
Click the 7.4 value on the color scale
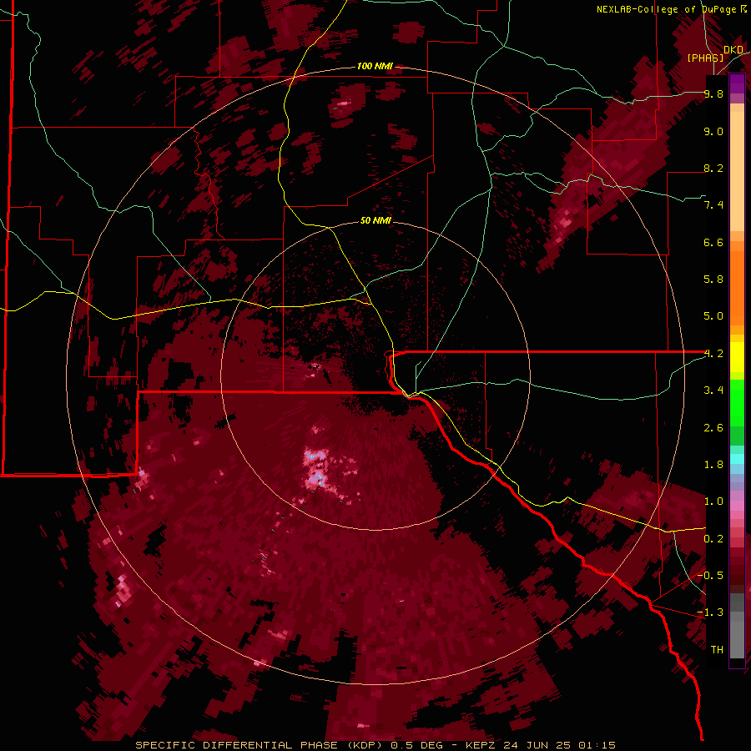pos(713,205)
